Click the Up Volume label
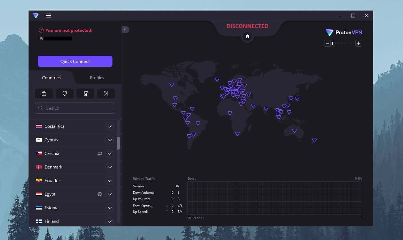 pos(141,199)
